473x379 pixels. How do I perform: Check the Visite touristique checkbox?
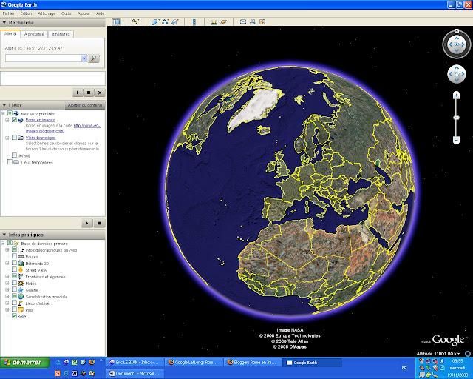pyautogui.click(x=14, y=137)
